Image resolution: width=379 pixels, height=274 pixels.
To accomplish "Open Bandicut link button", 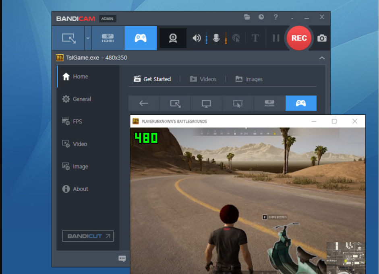I will [x=88, y=236].
